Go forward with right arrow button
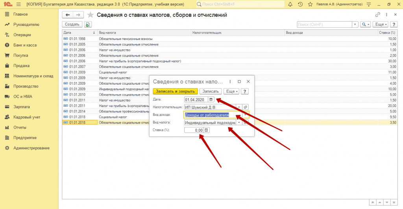The height and width of the screenshot is (209, 403). point(78,15)
